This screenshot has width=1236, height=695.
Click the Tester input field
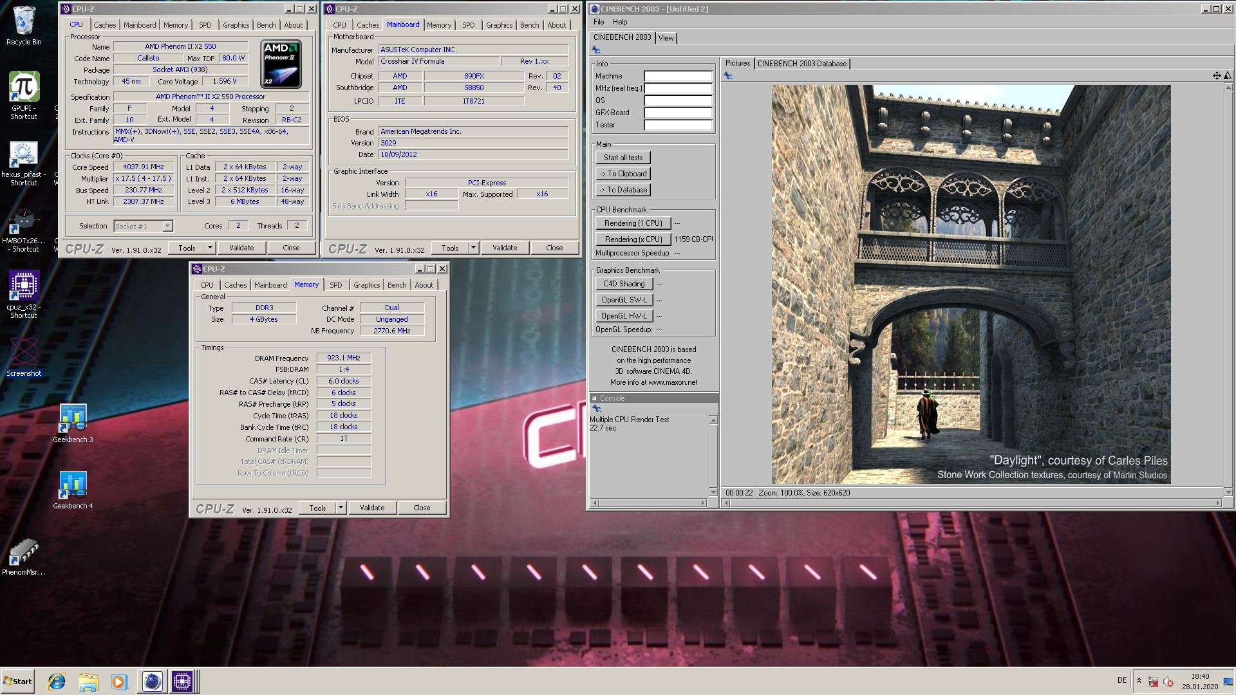(x=678, y=125)
